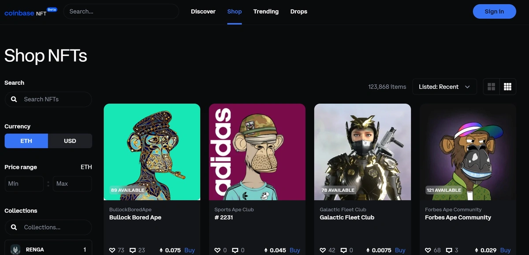Buy the Forbes Ape Community NFT
This screenshot has height=255, width=529.
(x=506, y=250)
